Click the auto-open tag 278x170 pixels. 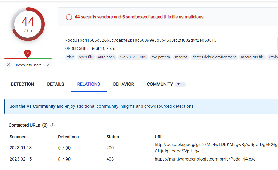pos(106,57)
